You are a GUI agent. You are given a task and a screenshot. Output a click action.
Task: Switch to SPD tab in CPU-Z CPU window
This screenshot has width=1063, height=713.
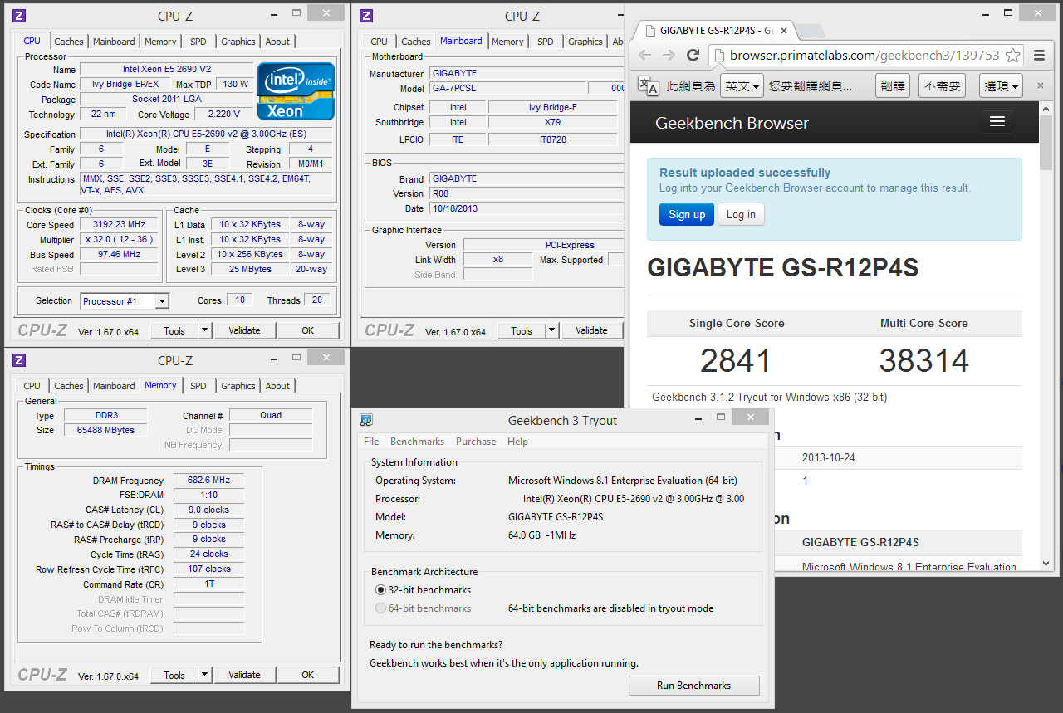198,42
